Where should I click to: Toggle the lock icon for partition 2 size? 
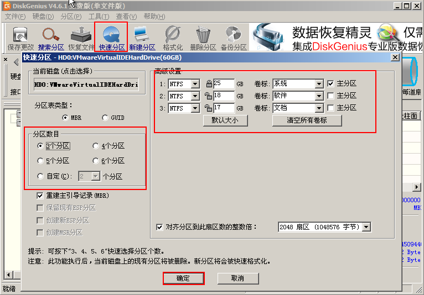point(208,96)
